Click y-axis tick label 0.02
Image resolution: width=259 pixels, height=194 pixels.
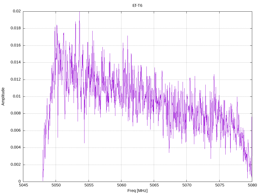pyautogui.click(x=17, y=11)
